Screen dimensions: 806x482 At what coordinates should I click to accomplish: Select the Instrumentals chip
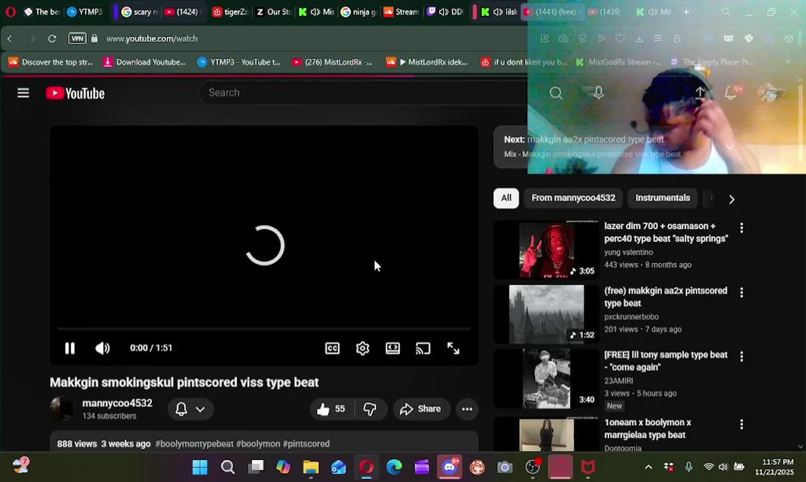point(662,198)
